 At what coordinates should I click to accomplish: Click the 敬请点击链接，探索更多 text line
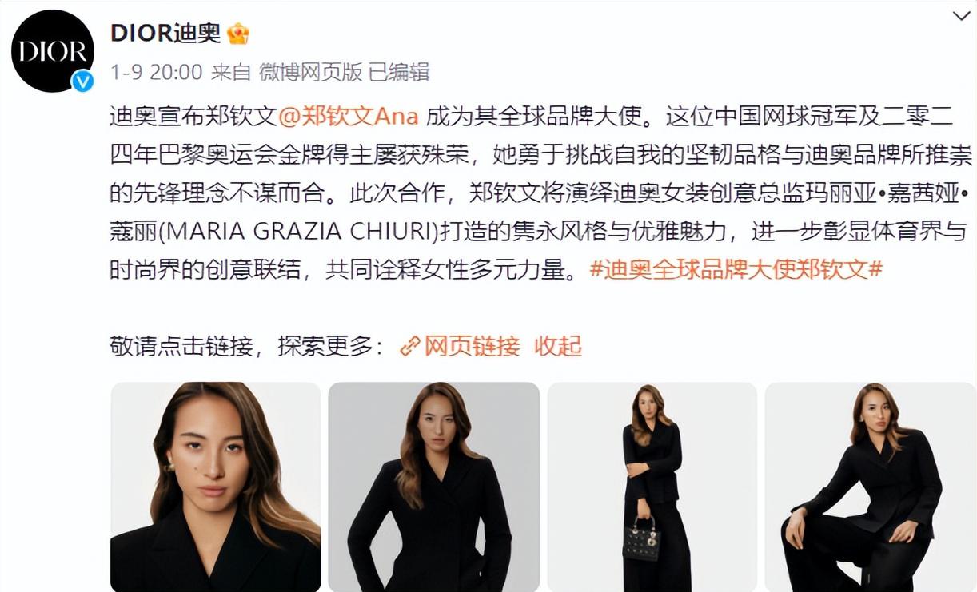click(x=249, y=346)
